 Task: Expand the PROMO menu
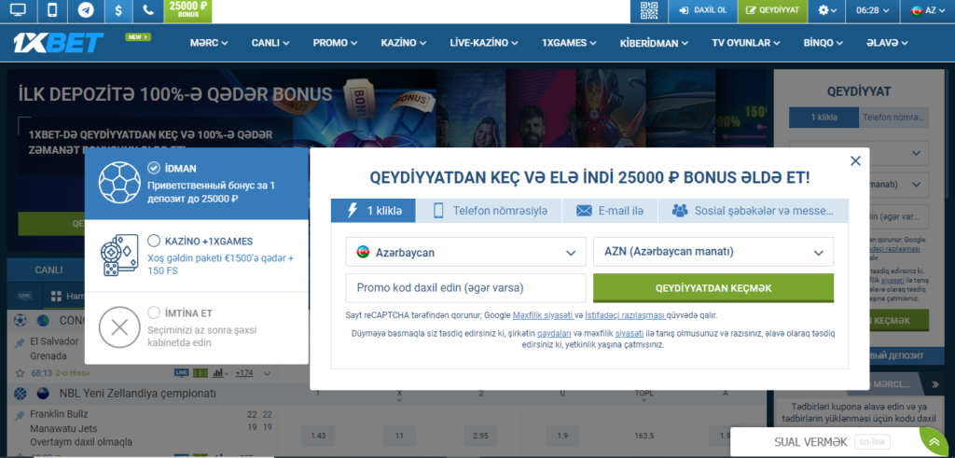(x=335, y=43)
